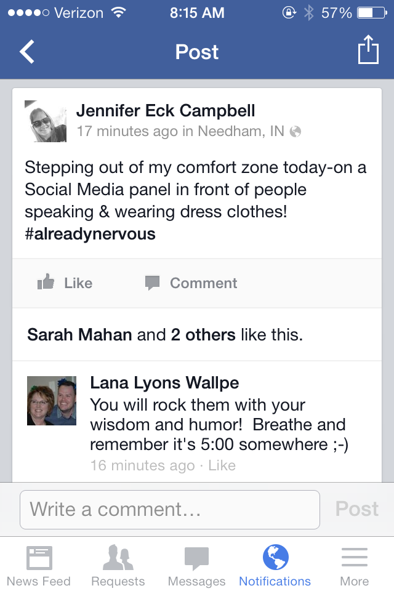Open Lana Lyons Wallpe's name link

pos(164,383)
